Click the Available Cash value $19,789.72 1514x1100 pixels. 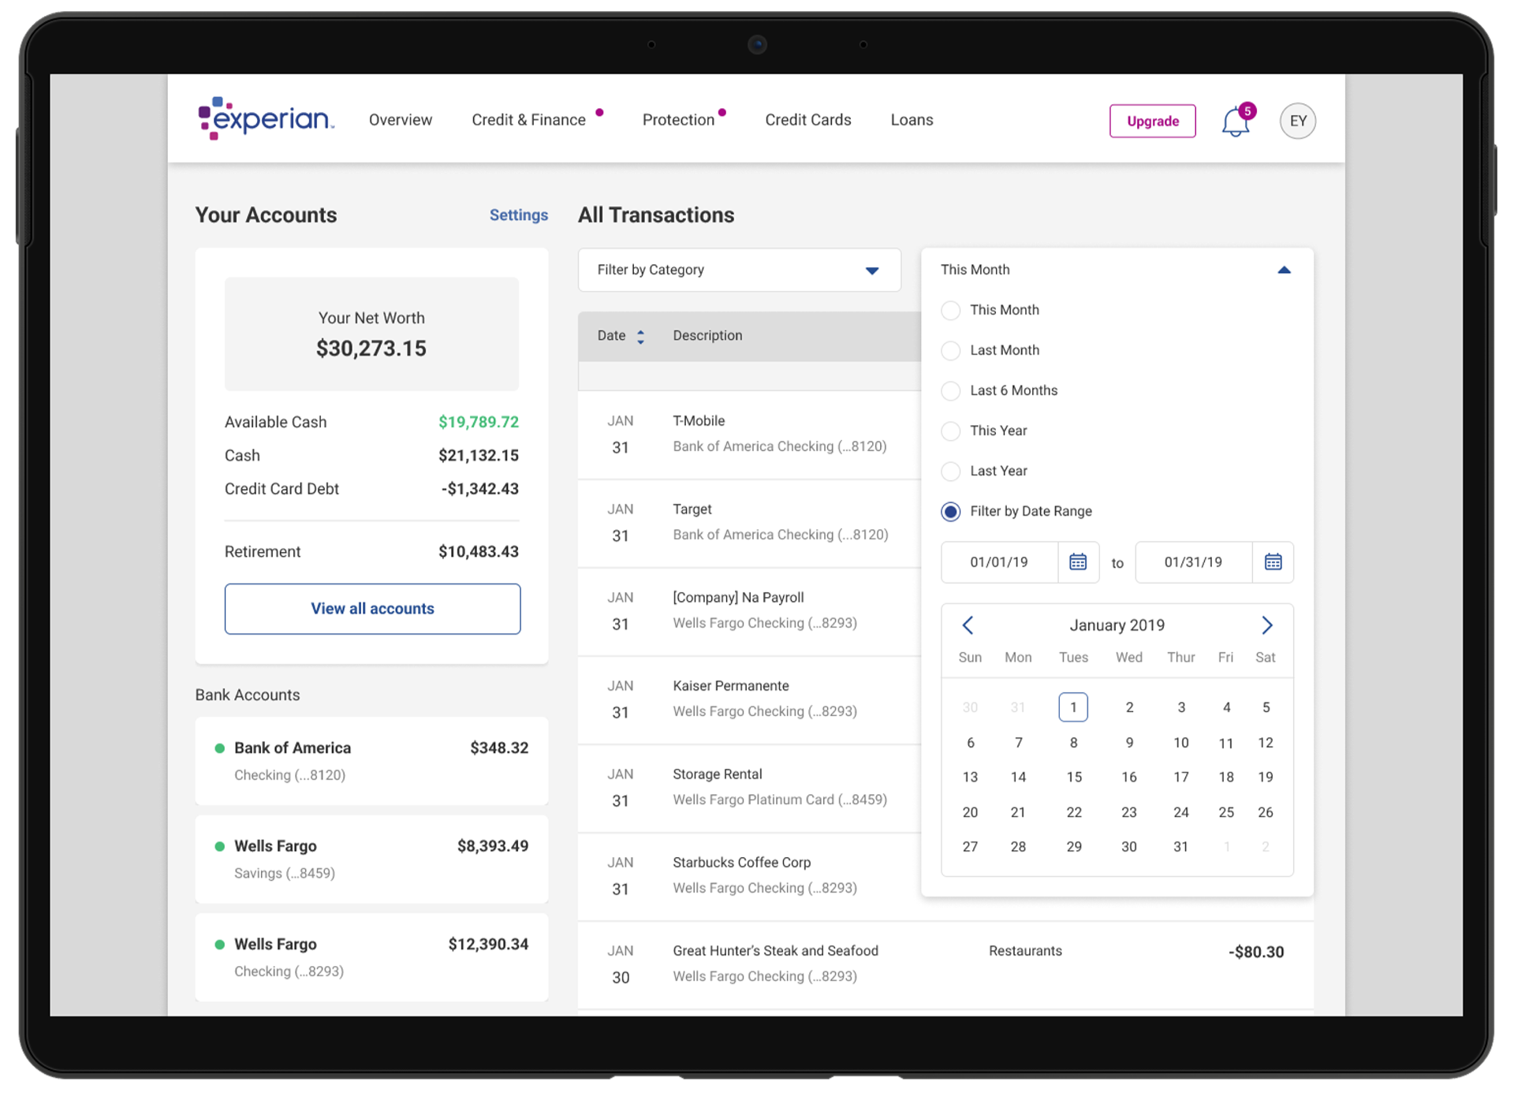coord(479,422)
